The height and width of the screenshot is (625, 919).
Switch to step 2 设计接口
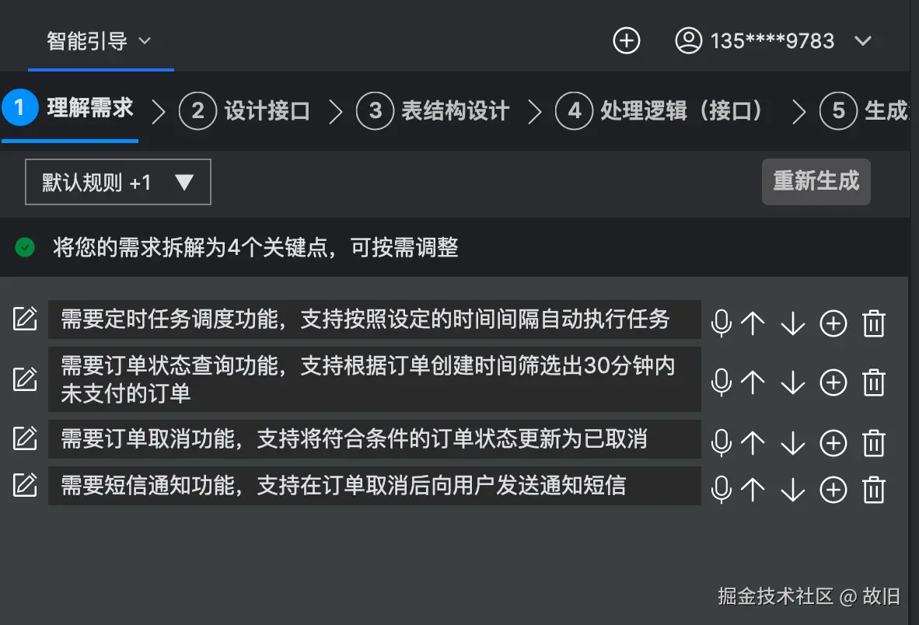pos(245,111)
